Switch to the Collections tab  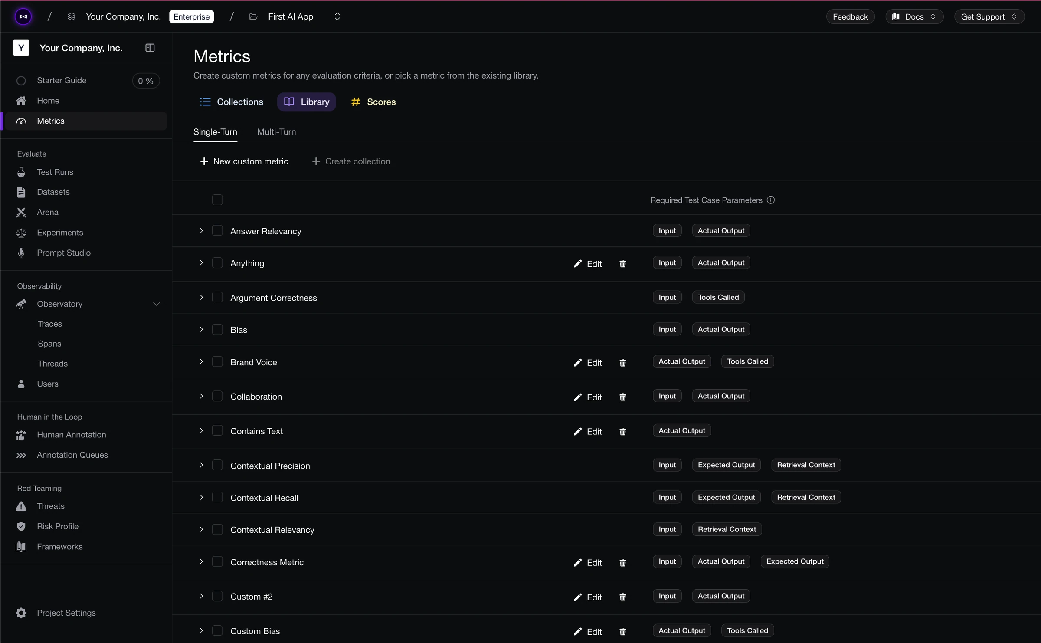(x=231, y=102)
